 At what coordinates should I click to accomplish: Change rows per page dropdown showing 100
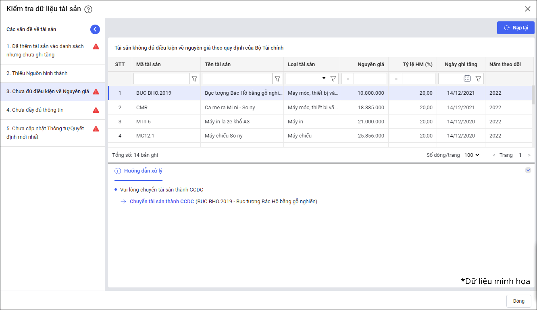pos(472,155)
